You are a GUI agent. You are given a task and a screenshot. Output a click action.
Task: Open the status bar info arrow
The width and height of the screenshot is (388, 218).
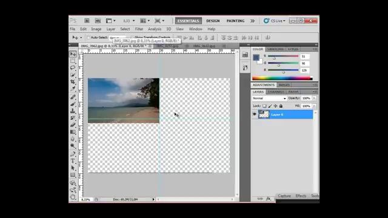point(153,199)
